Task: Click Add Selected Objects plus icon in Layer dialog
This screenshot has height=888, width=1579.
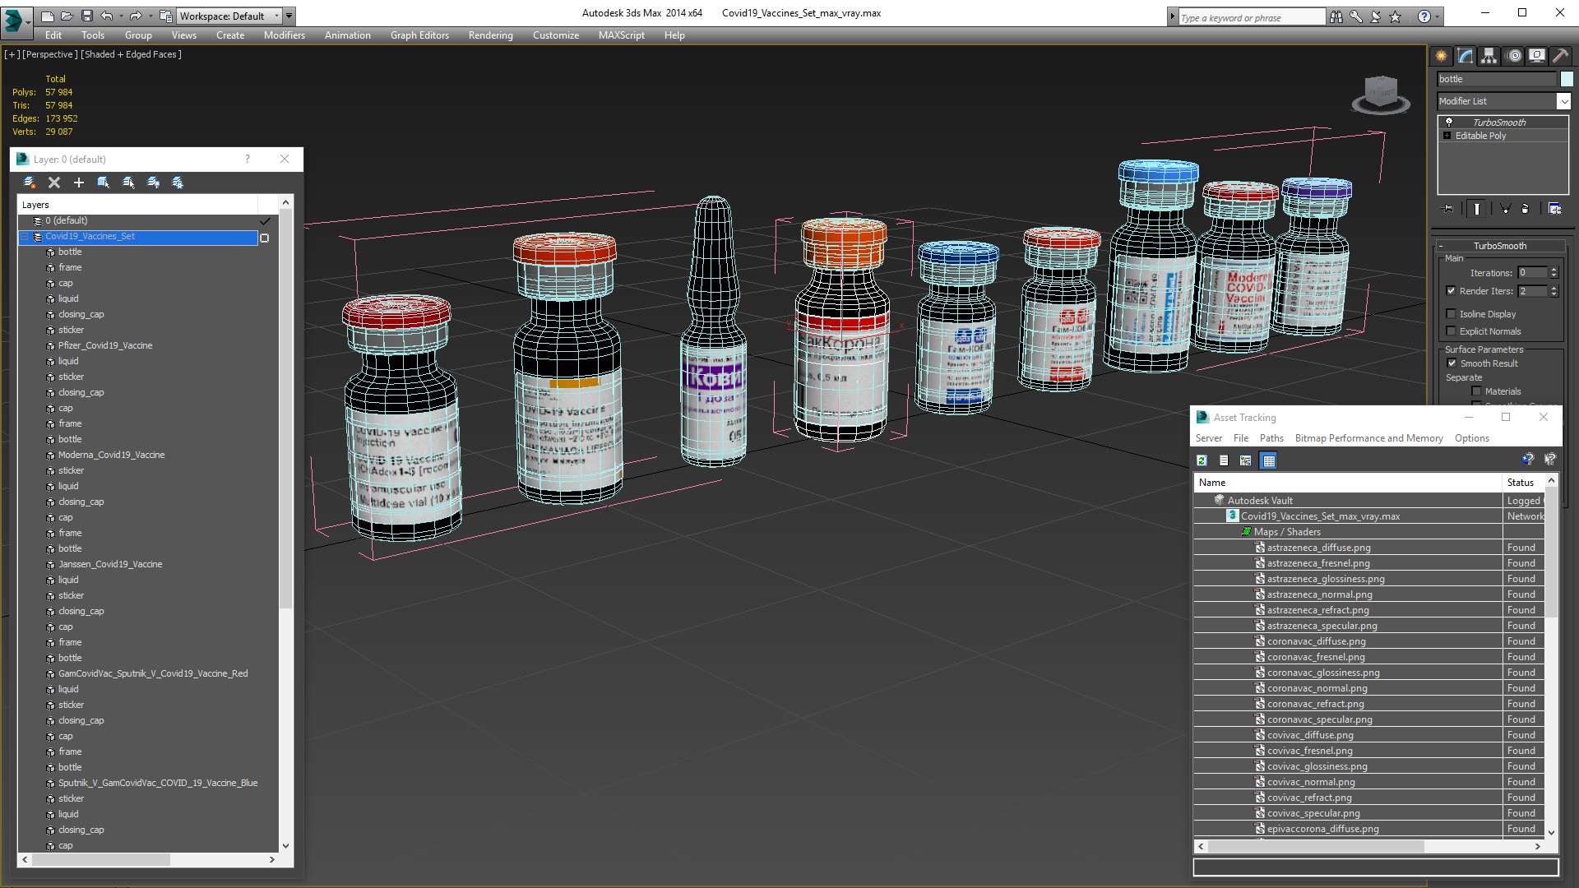Action: [x=79, y=183]
